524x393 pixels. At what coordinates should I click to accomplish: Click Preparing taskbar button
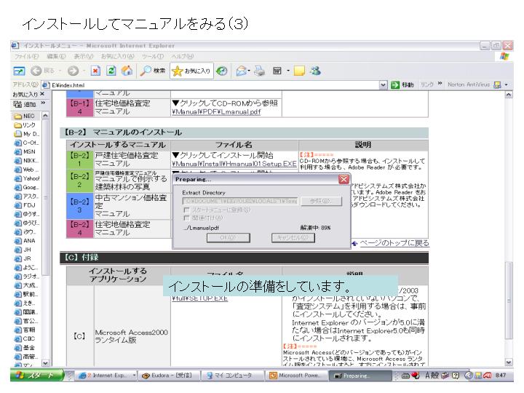pos(360,376)
